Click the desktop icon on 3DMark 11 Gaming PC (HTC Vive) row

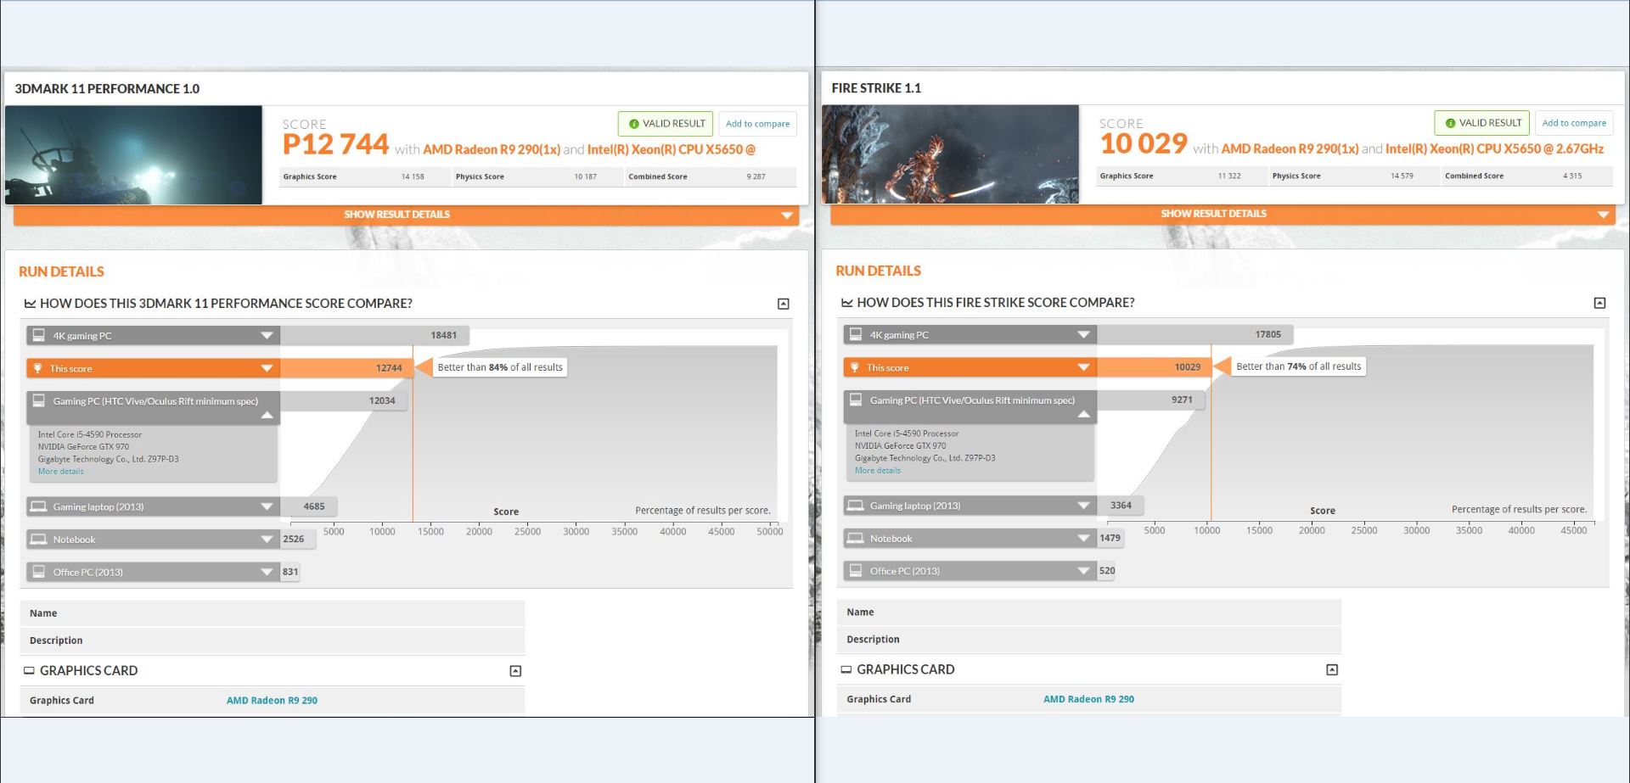pyautogui.click(x=38, y=400)
